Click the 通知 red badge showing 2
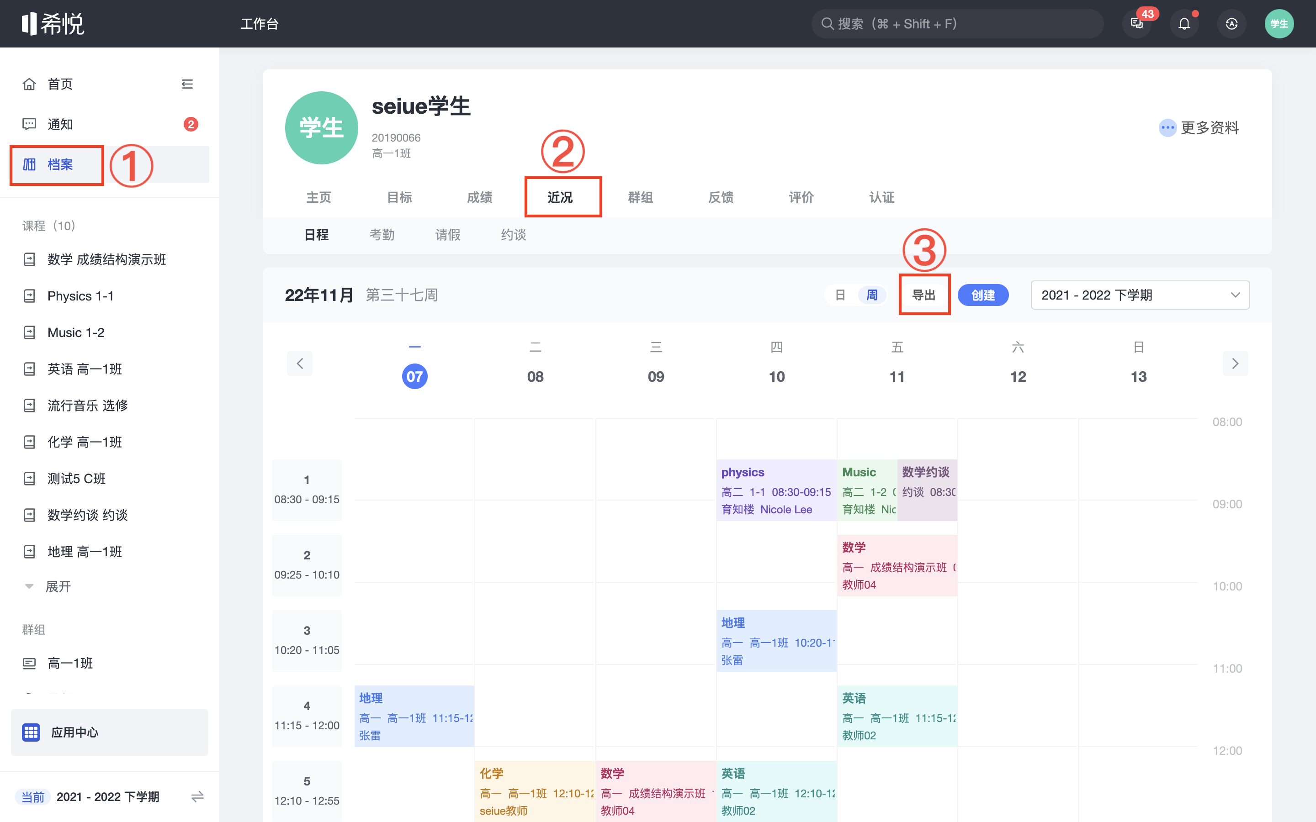Viewport: 1316px width, 822px height. click(191, 125)
